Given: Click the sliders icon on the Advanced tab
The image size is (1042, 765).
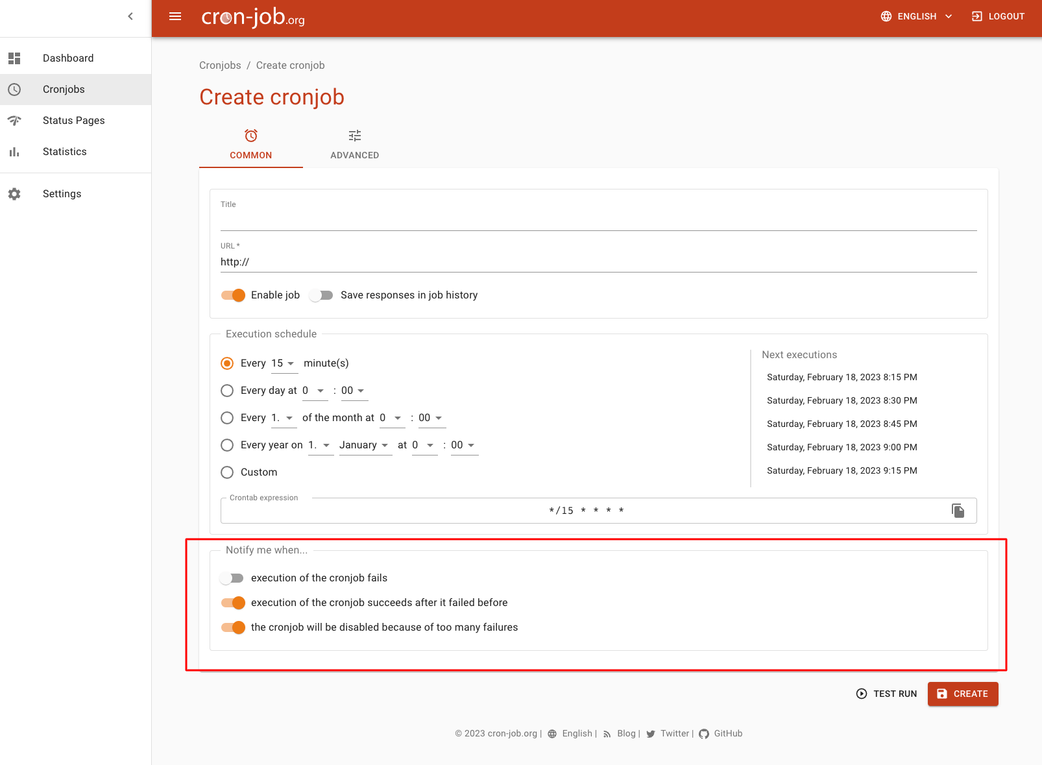Looking at the screenshot, I should (x=355, y=136).
